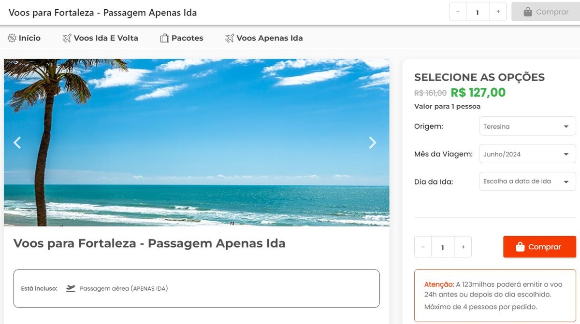Click the airplane icon beside Voos Apenas Ida
Image resolution: width=580 pixels, height=324 pixels.
[x=229, y=38]
